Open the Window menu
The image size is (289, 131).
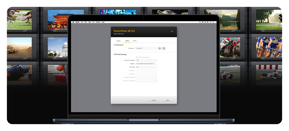[98, 22]
